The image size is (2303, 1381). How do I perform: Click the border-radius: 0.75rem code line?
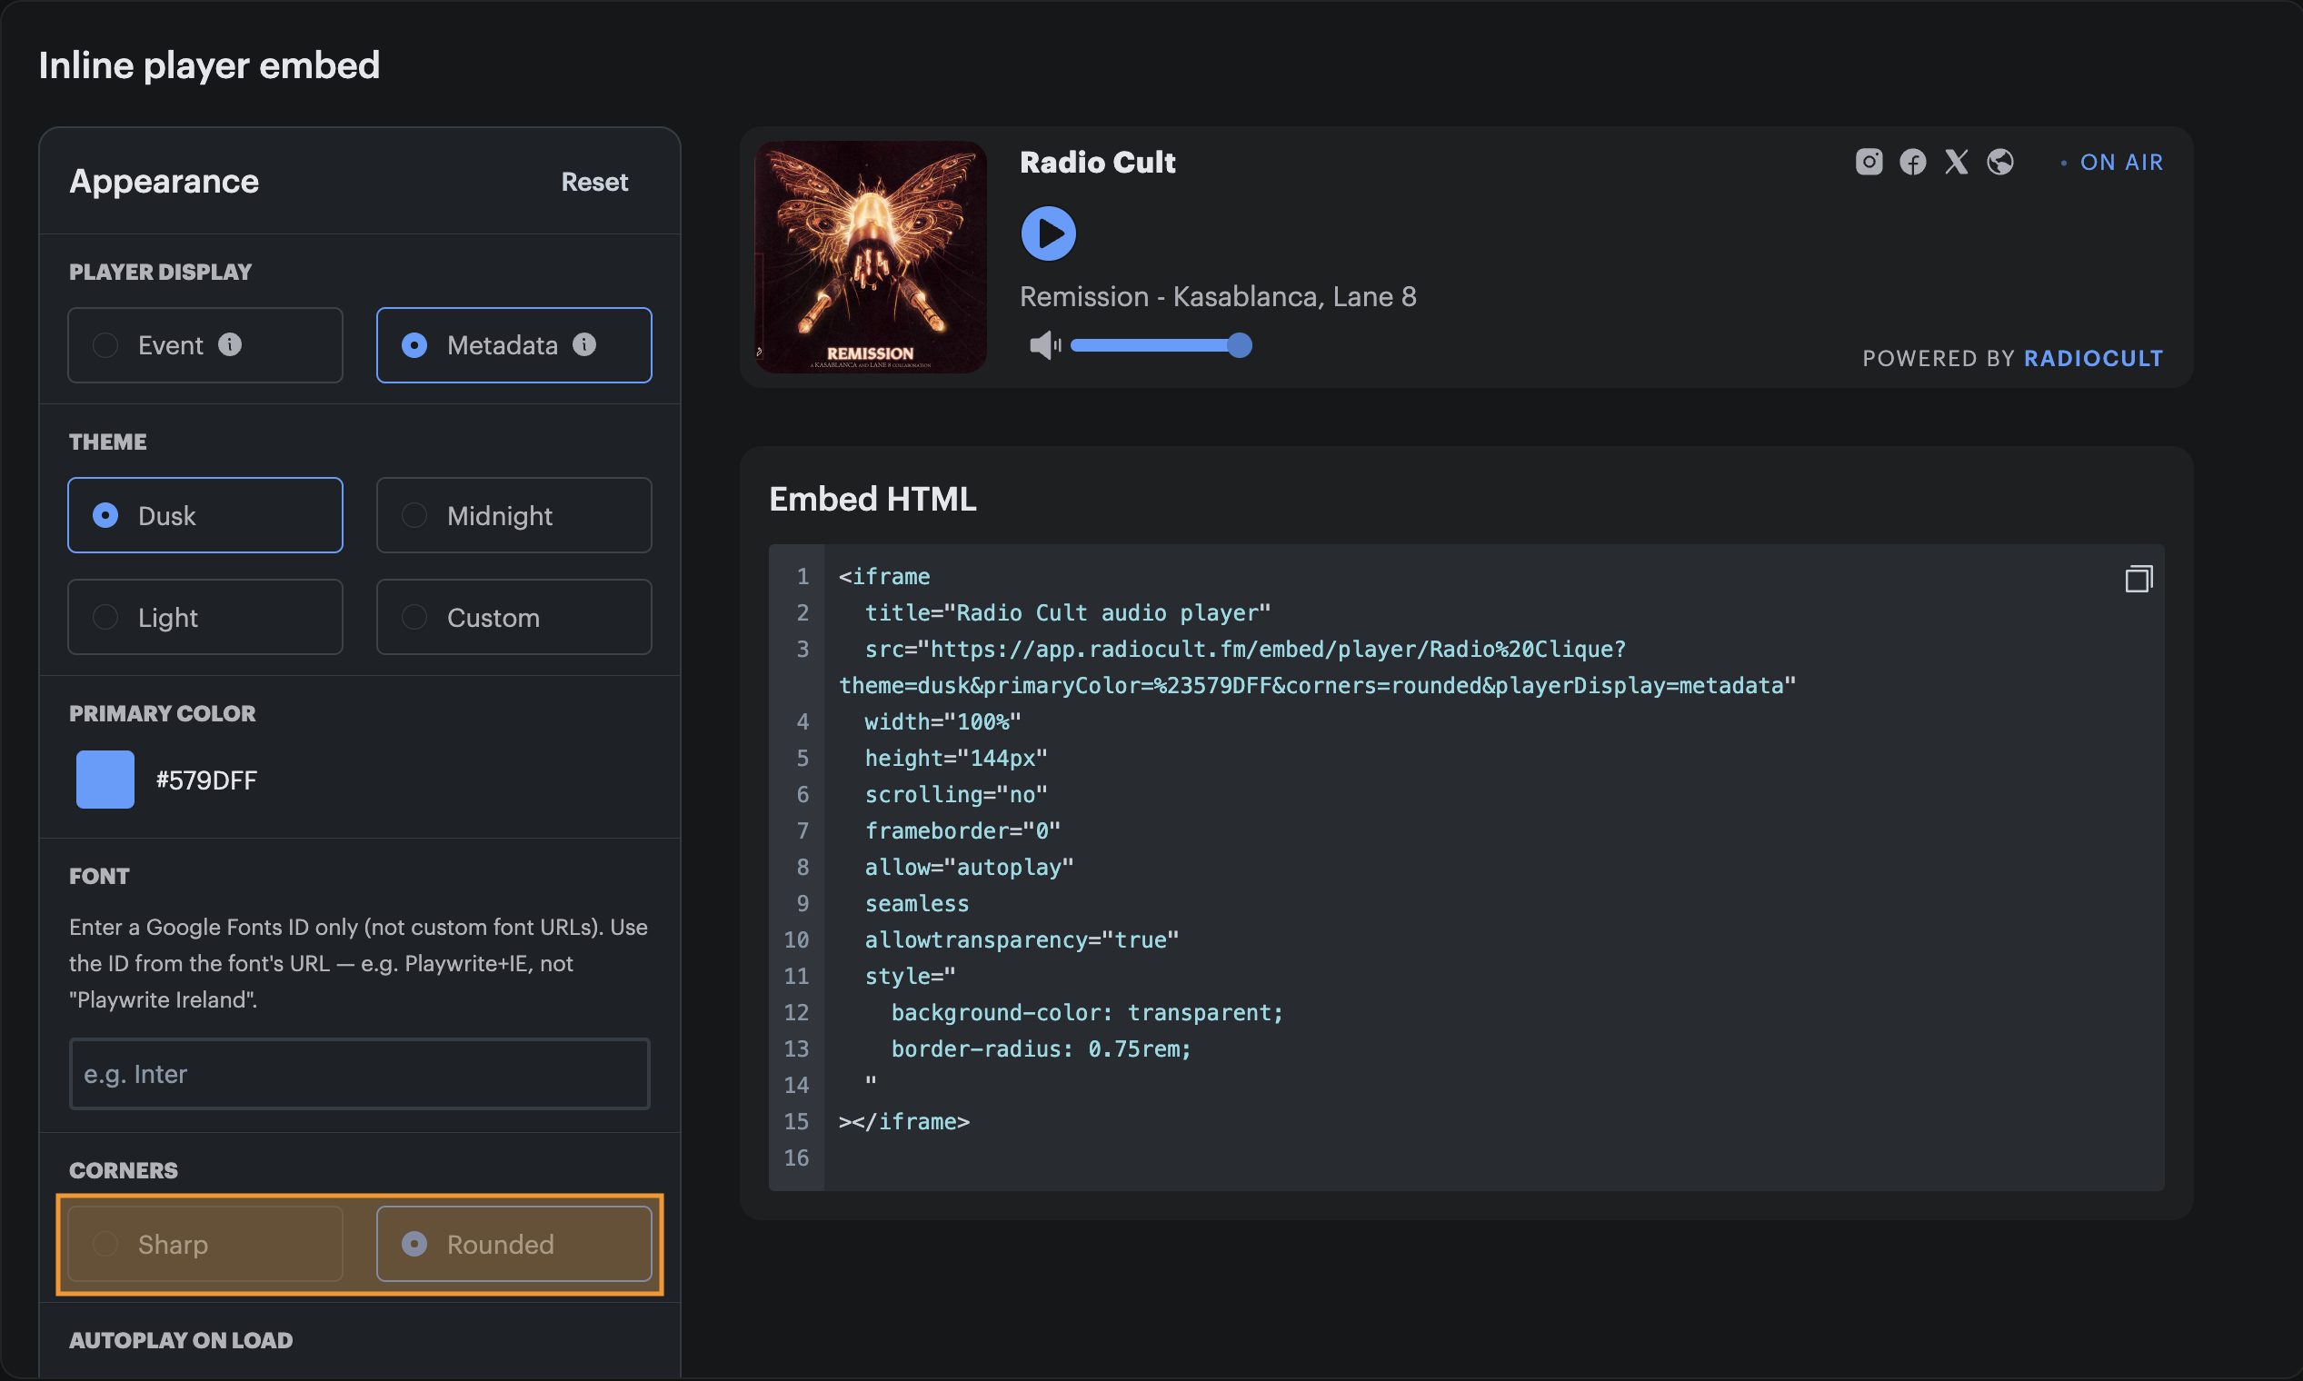pos(1041,1048)
